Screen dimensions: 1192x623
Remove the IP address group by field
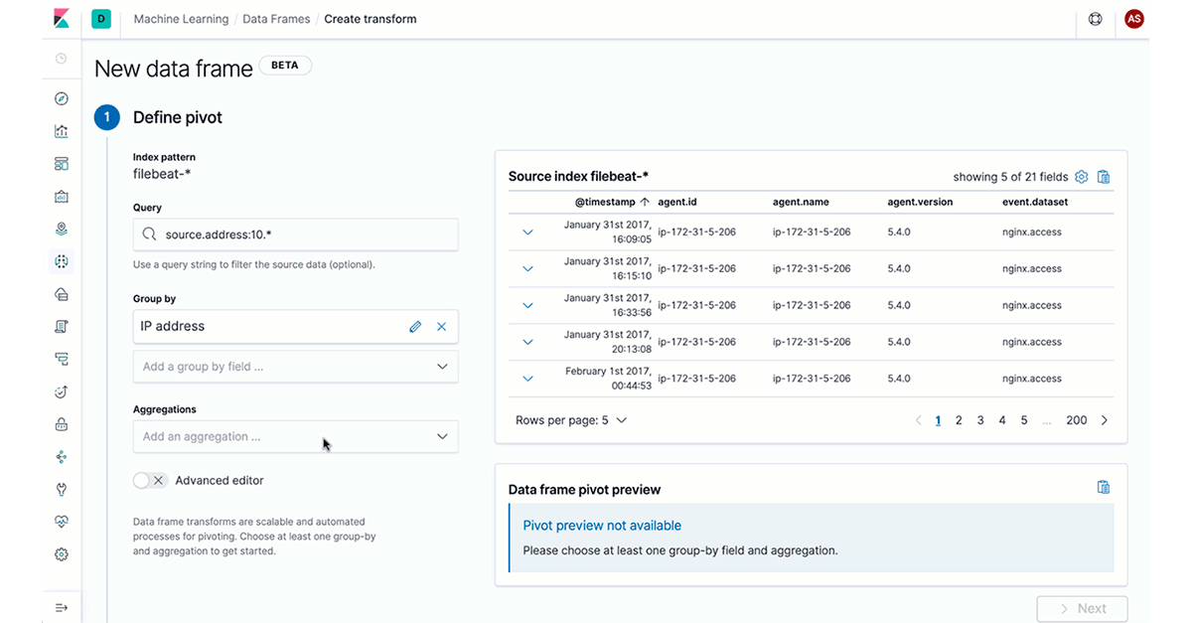click(x=441, y=326)
